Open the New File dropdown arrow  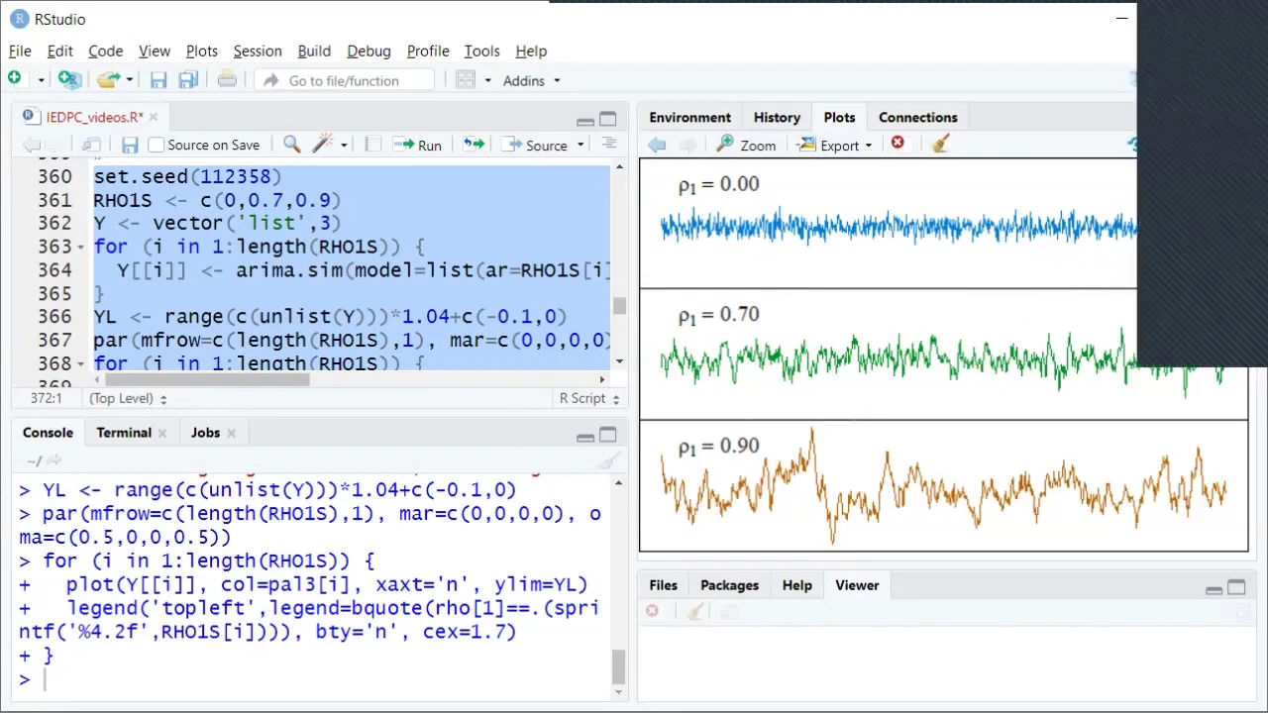coord(41,80)
